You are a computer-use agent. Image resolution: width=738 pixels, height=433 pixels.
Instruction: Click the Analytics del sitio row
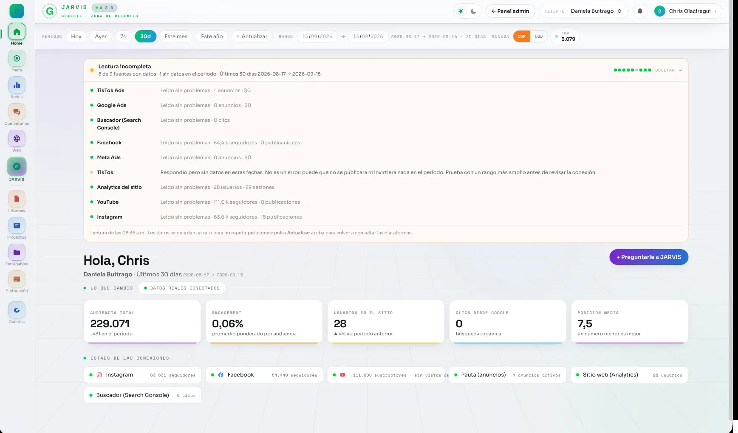click(386, 187)
